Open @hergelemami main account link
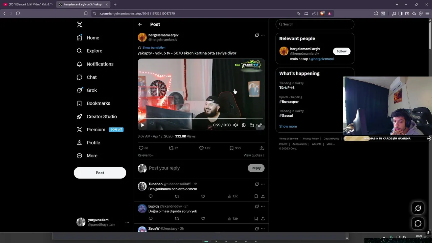 click(322, 59)
